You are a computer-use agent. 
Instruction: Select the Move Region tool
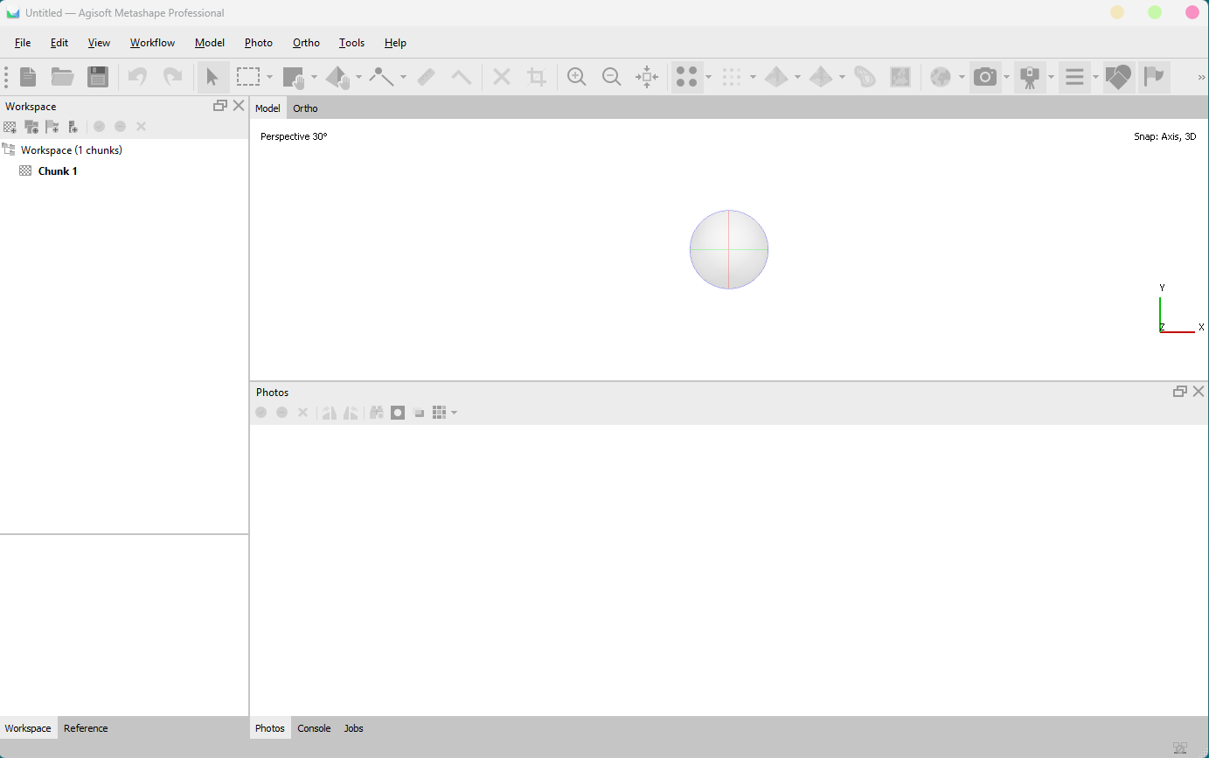click(x=294, y=77)
